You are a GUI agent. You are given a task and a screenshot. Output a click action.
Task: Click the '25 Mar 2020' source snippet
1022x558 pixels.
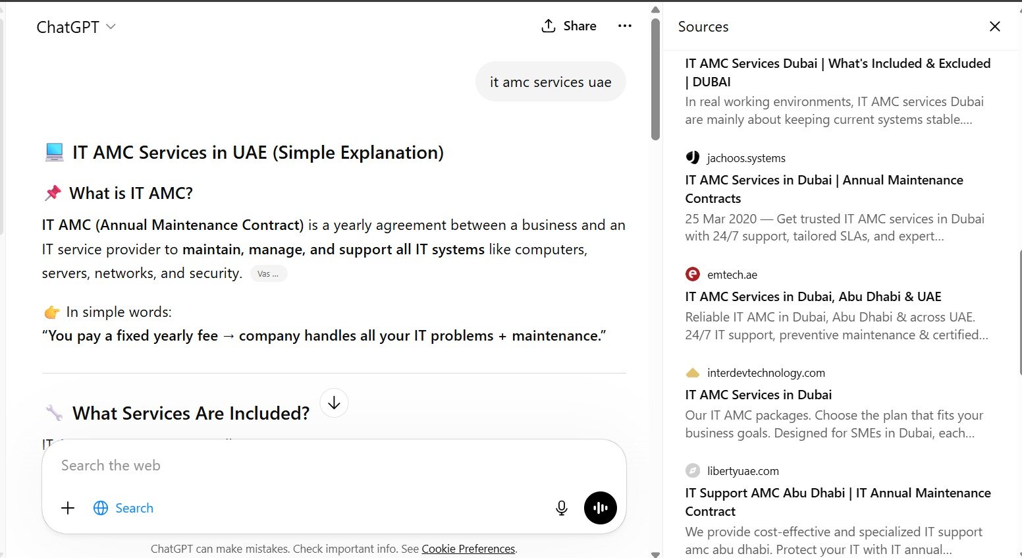pos(834,227)
